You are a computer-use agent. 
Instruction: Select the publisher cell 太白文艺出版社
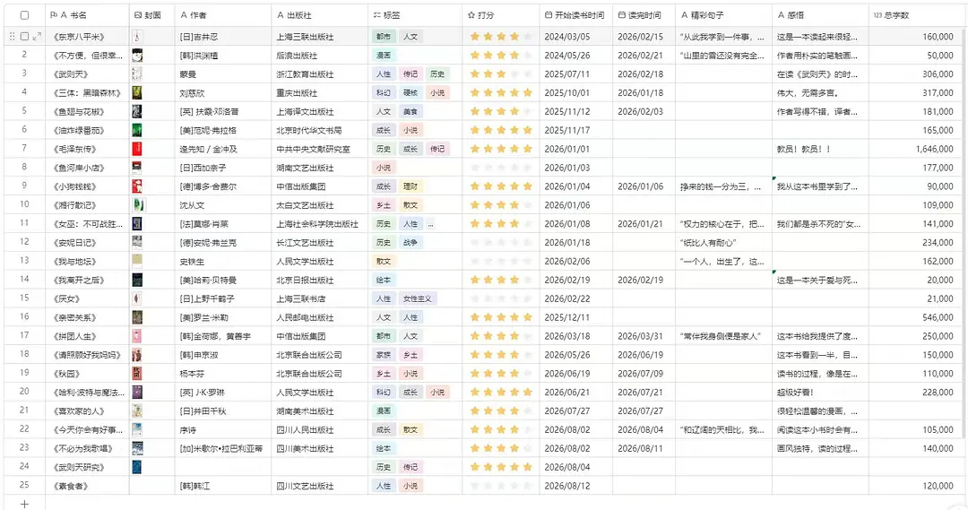pyautogui.click(x=320, y=205)
